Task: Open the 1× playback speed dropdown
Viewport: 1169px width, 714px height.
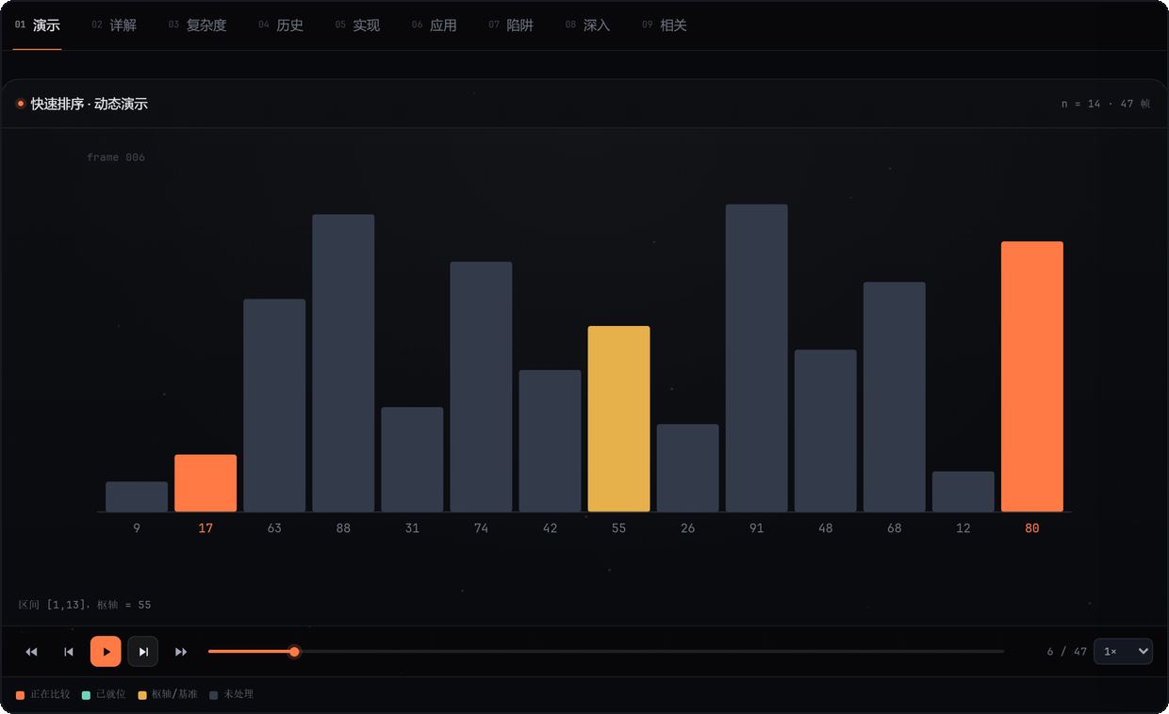Action: point(1123,652)
